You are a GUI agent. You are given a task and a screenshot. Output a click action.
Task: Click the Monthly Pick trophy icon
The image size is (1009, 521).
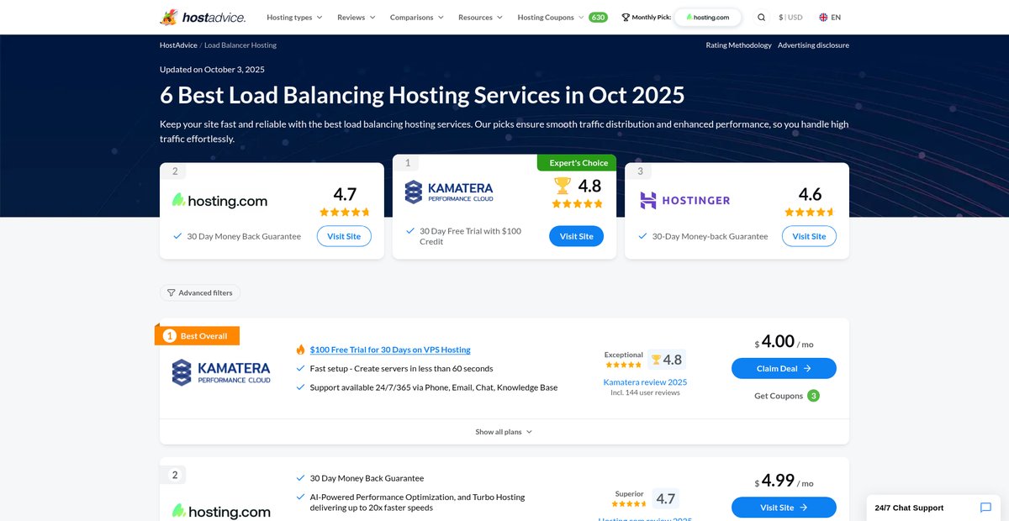(626, 17)
